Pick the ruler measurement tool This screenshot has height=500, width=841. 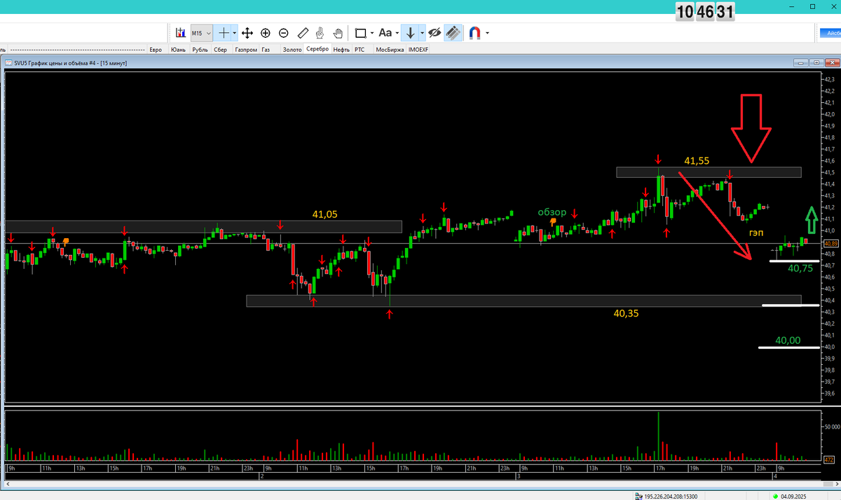tap(303, 33)
